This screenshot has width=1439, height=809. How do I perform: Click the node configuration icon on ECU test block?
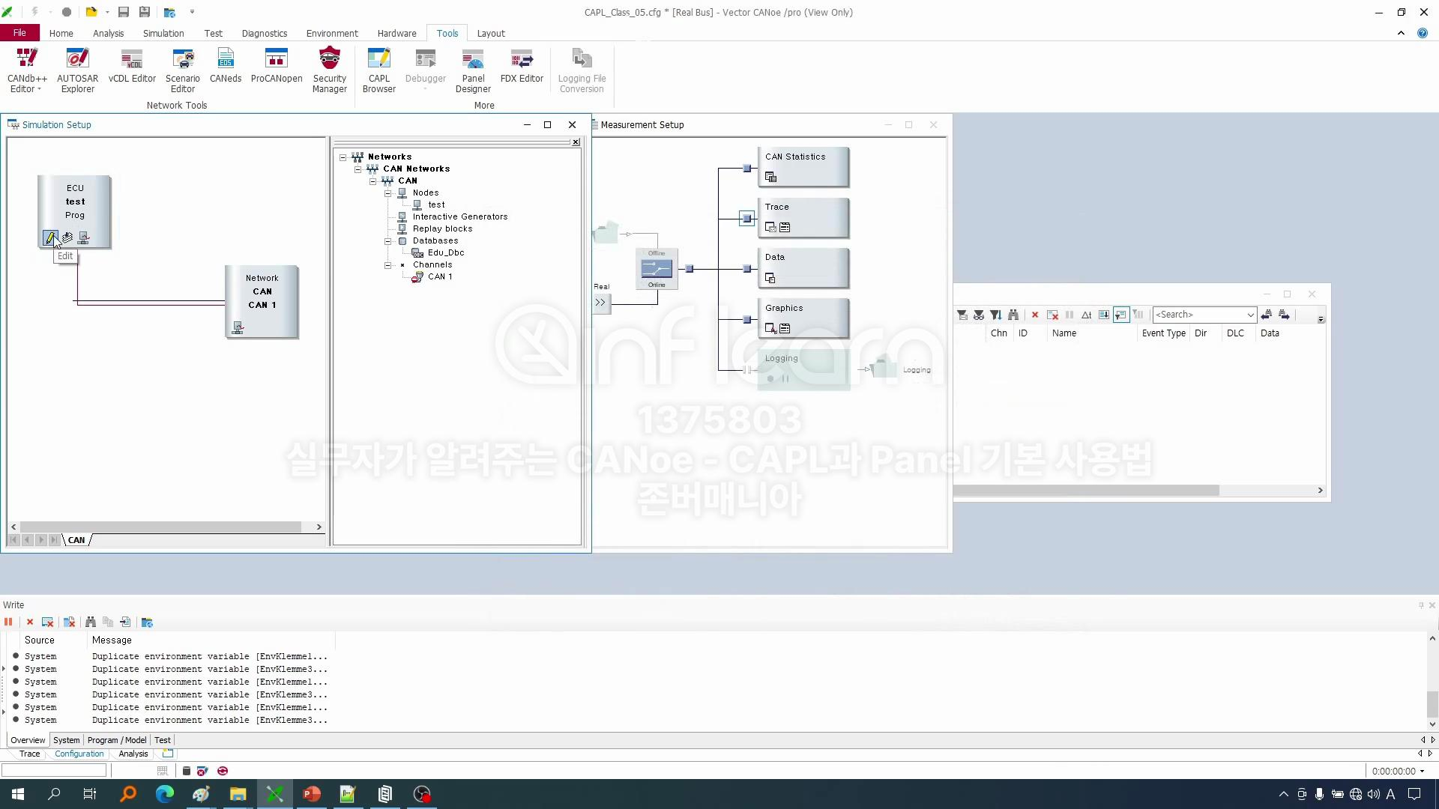pyautogui.click(x=83, y=237)
